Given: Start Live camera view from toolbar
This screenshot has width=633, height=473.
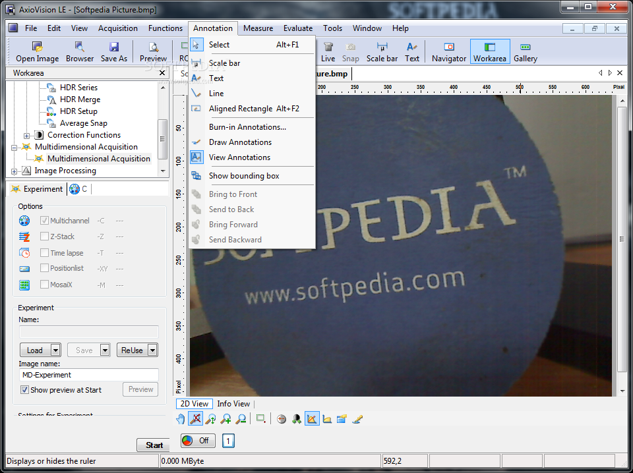Looking at the screenshot, I should tap(328, 51).
